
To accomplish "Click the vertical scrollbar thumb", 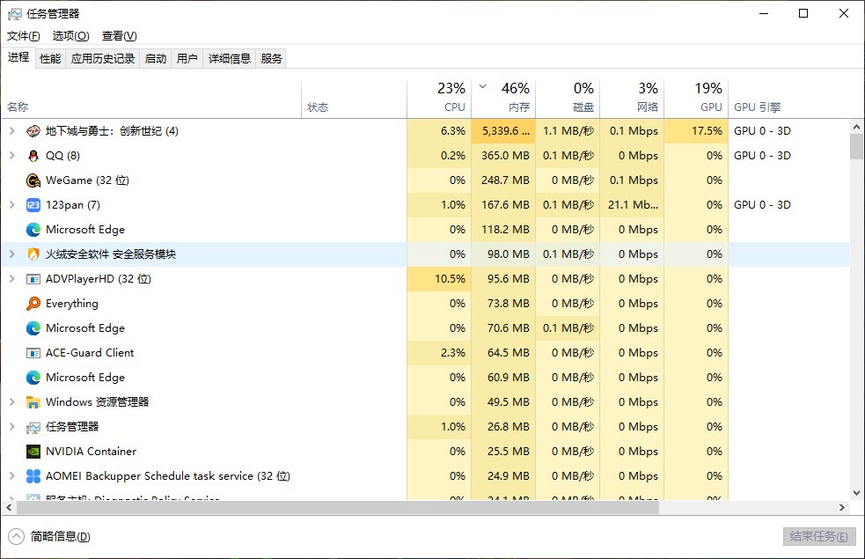I will [x=857, y=146].
